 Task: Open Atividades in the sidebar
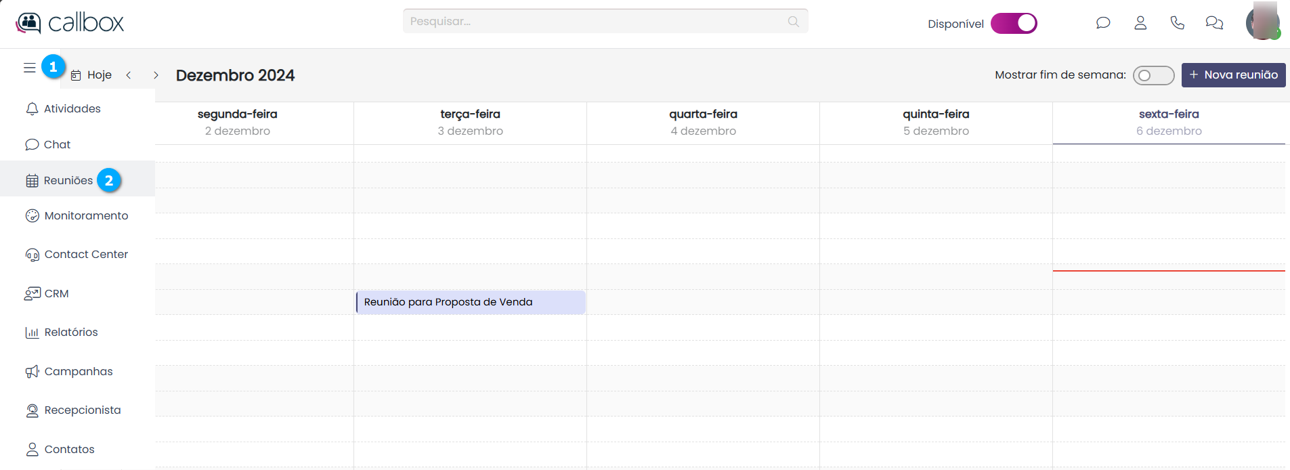pyautogui.click(x=72, y=109)
